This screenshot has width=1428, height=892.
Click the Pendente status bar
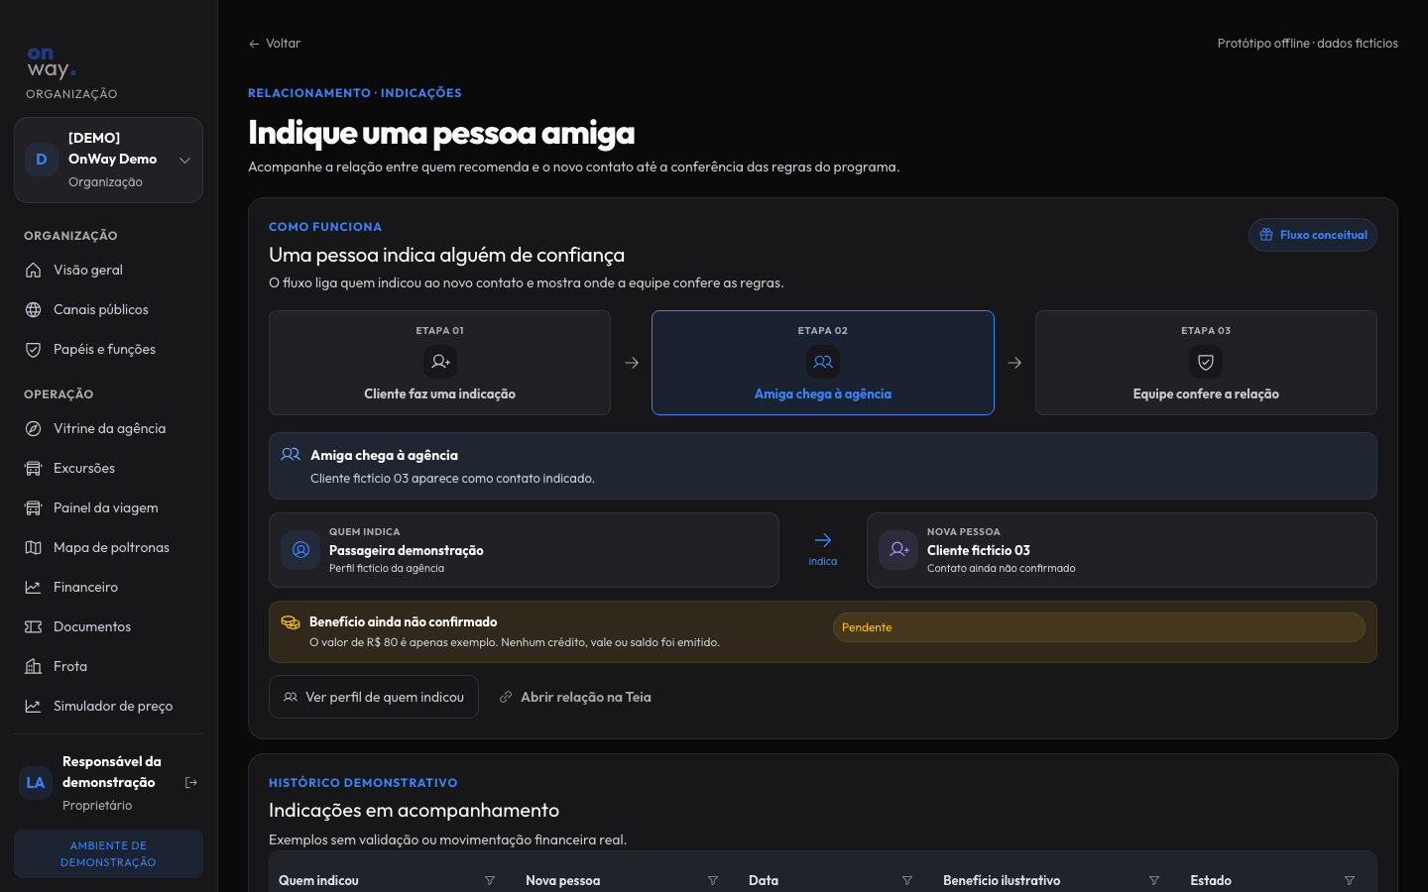[x=1099, y=627]
